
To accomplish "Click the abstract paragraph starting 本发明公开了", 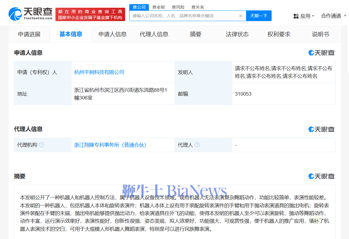I will [x=174, y=213].
